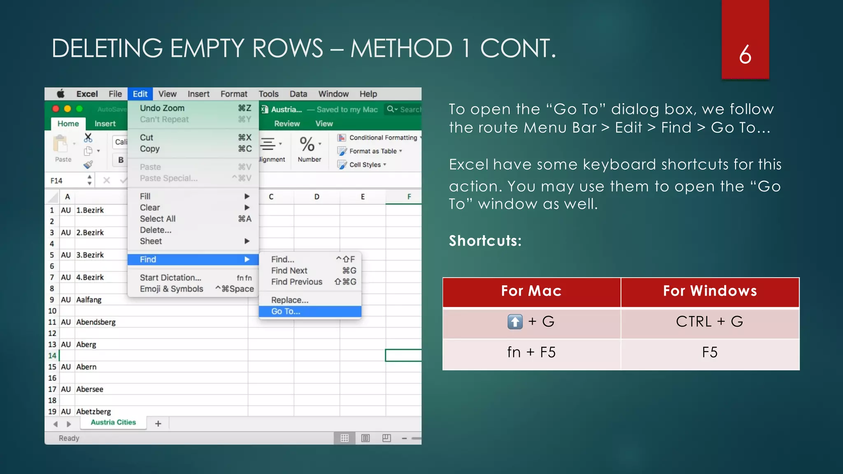The height and width of the screenshot is (474, 843).
Task: Go to next sheet arrow
Action: pyautogui.click(x=69, y=424)
